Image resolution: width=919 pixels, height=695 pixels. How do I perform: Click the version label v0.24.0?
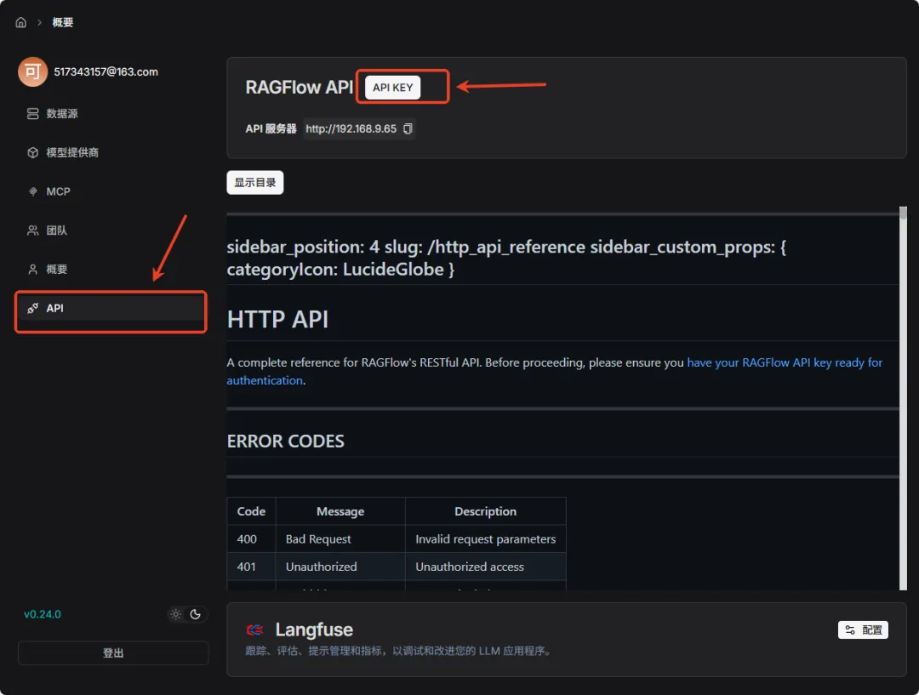point(43,614)
